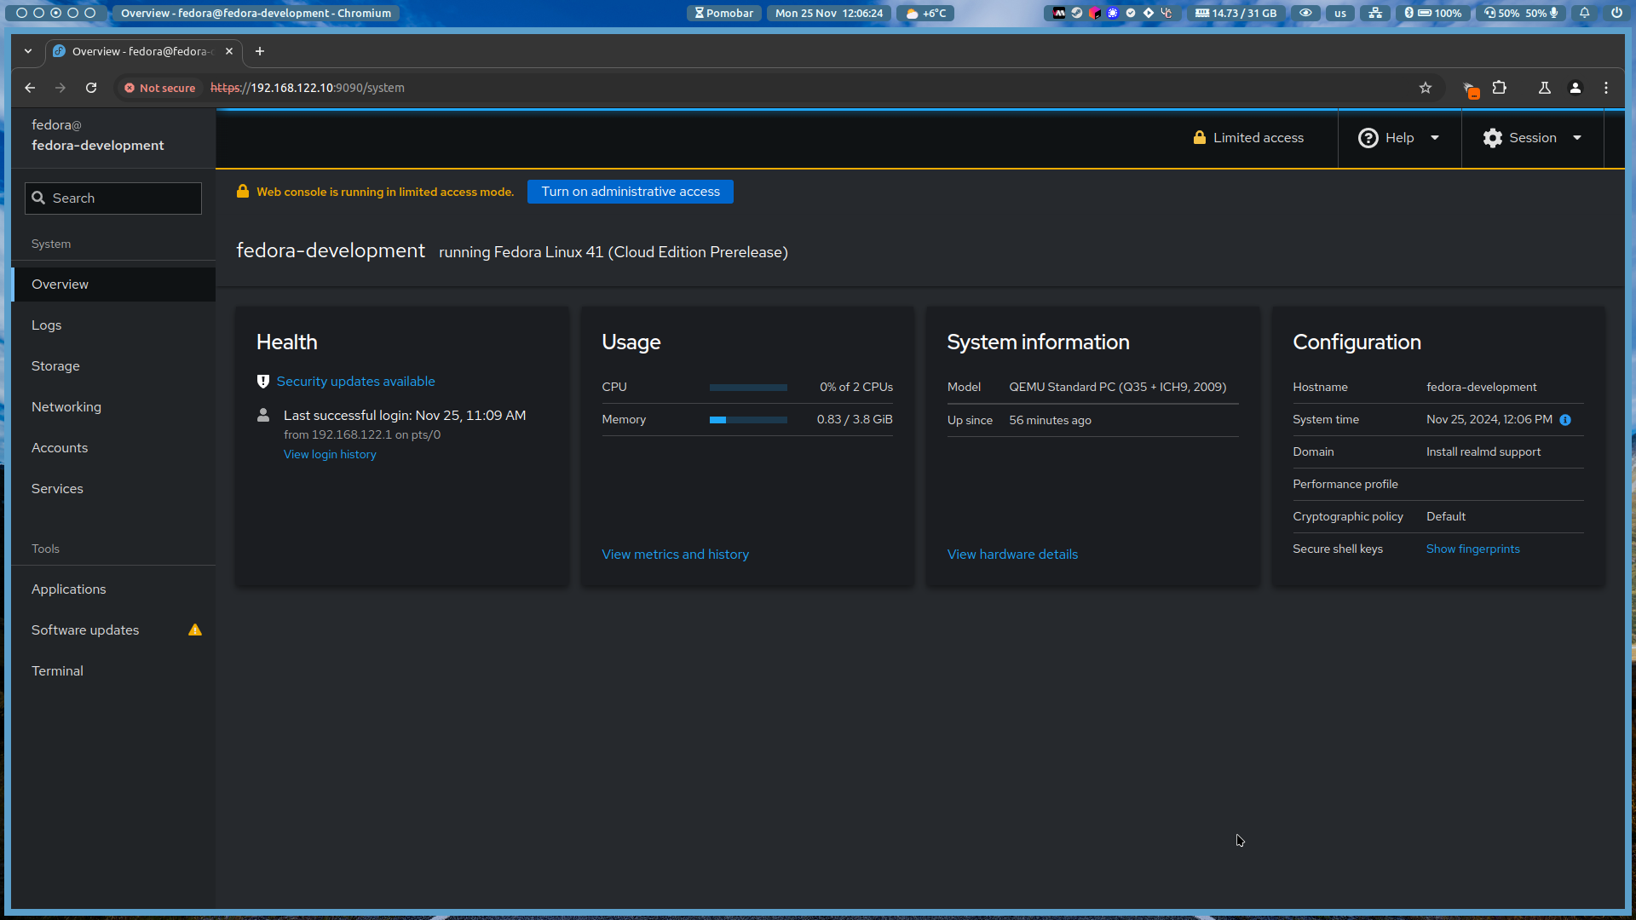Image resolution: width=1636 pixels, height=920 pixels.
Task: Click the power button in the top panel
Action: click(1616, 13)
